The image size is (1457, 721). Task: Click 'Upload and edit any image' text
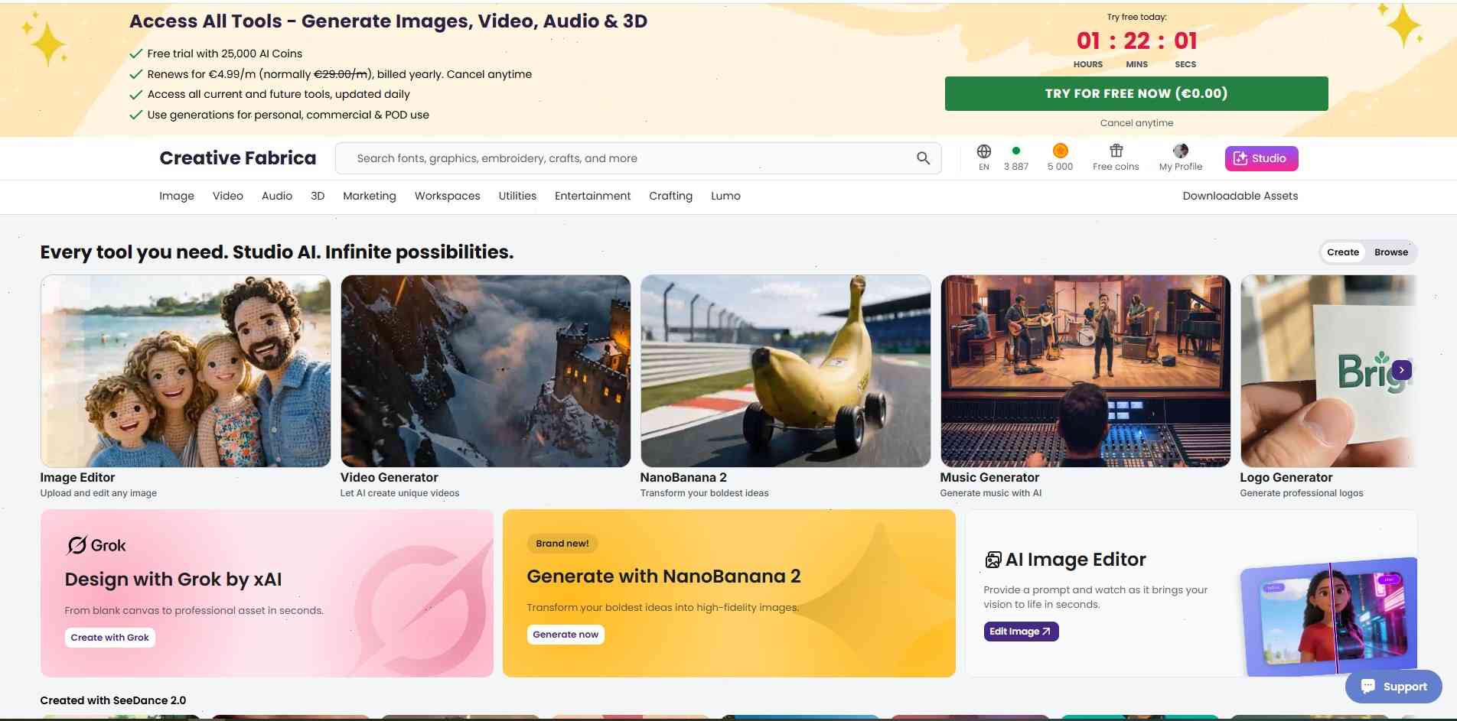point(99,493)
